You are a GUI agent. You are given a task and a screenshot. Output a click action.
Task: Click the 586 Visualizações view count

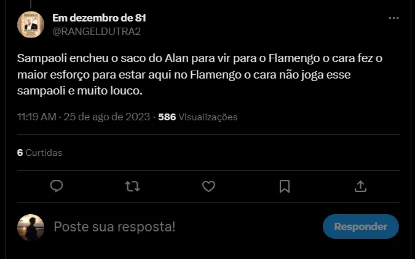click(197, 117)
